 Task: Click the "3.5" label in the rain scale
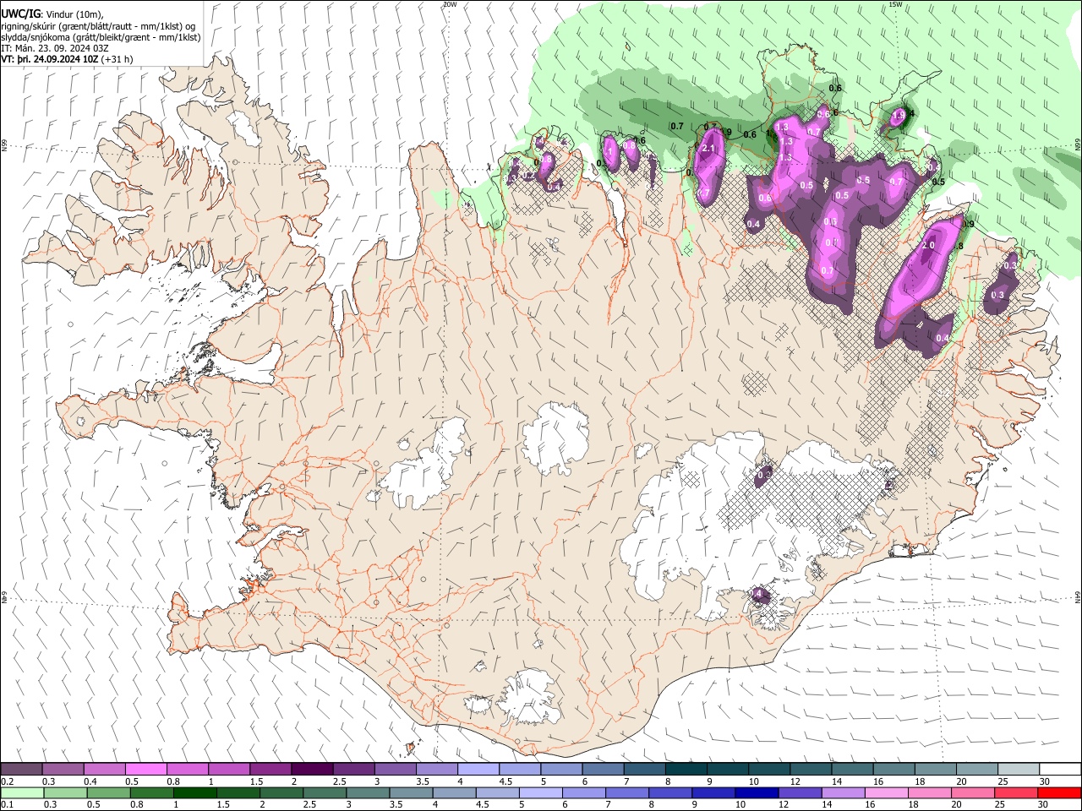[396, 804]
